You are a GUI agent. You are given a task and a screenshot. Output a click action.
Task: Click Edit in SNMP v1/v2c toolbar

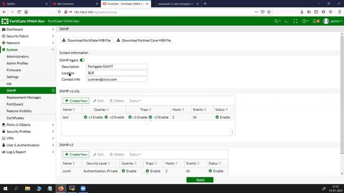tap(98, 101)
